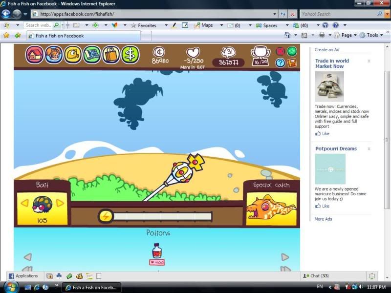
Task: Open the home house icon in game
Action: pyautogui.click(x=35, y=54)
